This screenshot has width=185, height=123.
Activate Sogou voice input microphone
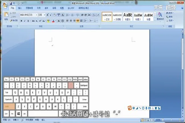click(x=146, y=108)
